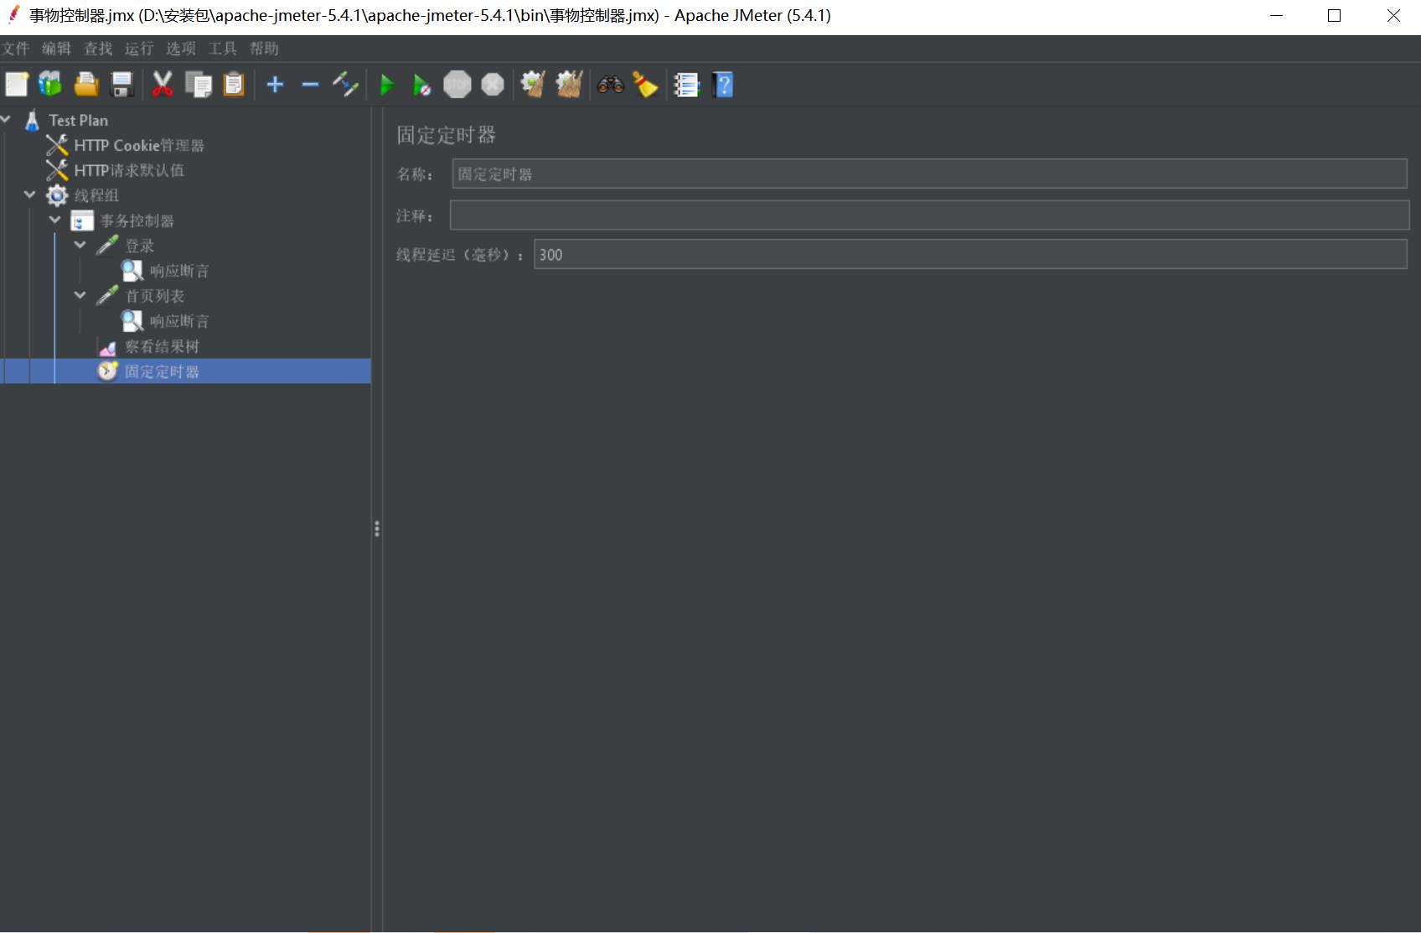Screen dimensions: 1421x933
Task: Click the Shutdown threads icon
Action: (493, 85)
